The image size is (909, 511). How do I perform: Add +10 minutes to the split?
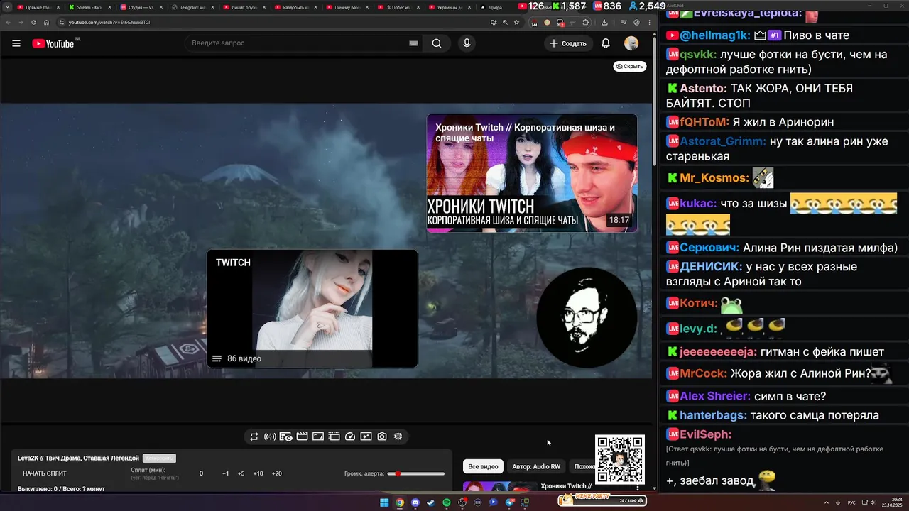258,473
